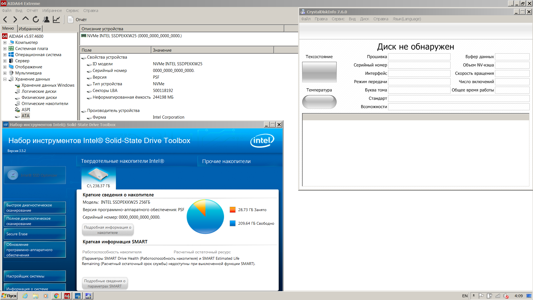Expand the Компьютер tree node
The width and height of the screenshot is (533, 300).
(x=5, y=42)
